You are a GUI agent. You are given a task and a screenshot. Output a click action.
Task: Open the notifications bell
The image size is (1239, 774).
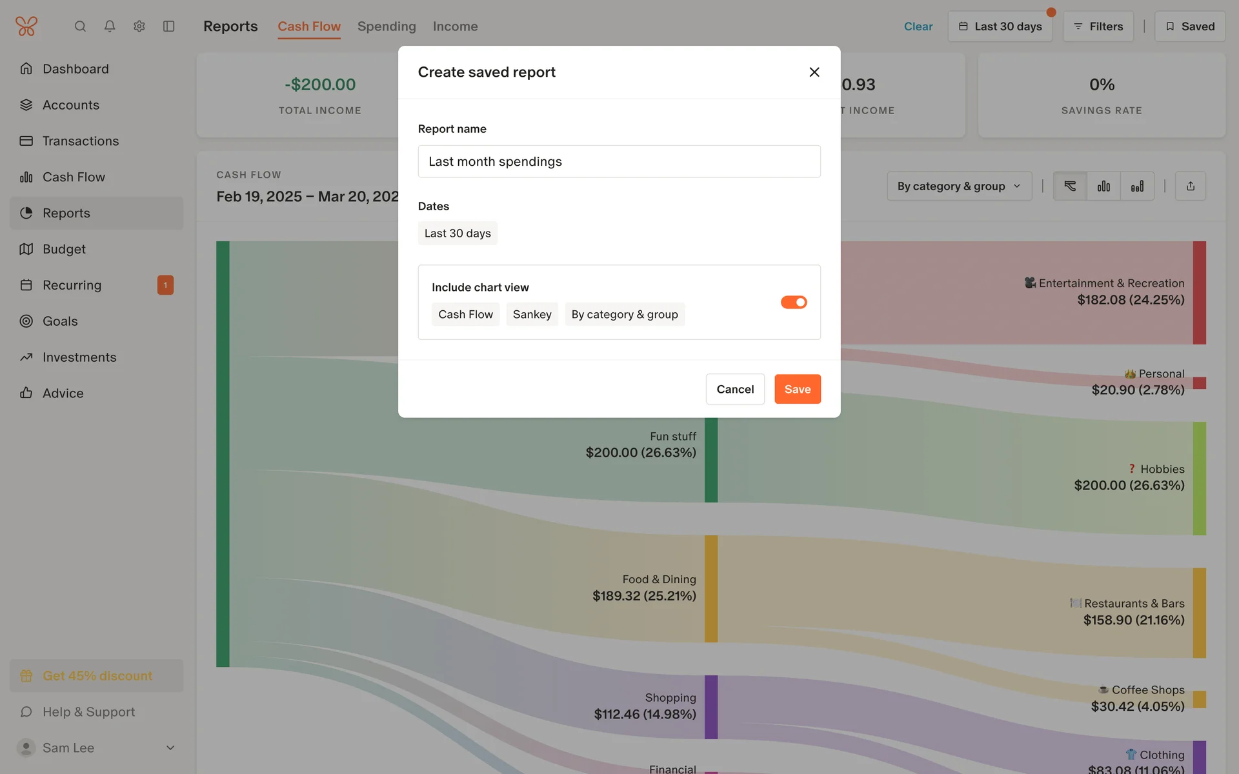110,26
